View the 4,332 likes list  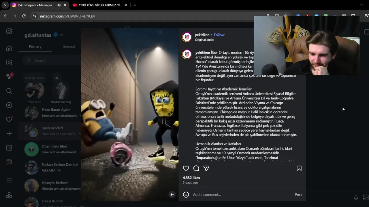coord(191,178)
